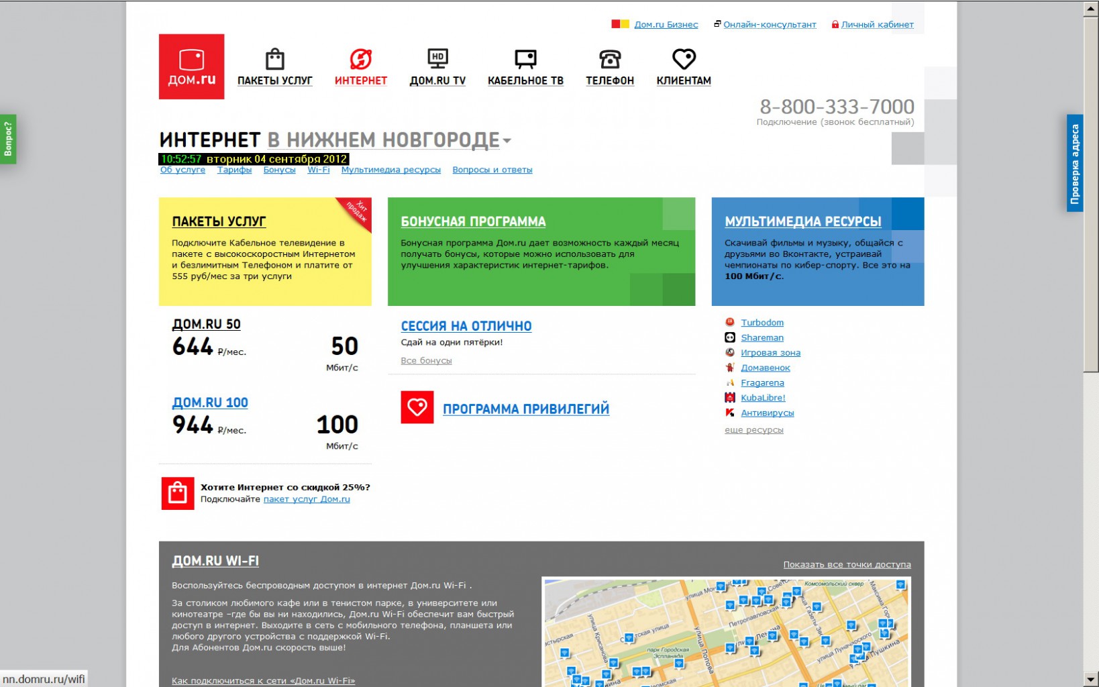Open the Клиентам menu label
This screenshot has width=1099, height=687.
pos(684,81)
